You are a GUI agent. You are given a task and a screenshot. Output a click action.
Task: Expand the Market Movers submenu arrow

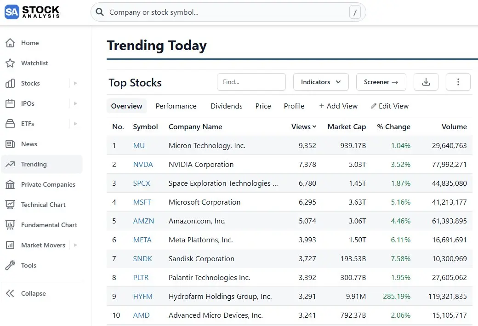(x=75, y=245)
